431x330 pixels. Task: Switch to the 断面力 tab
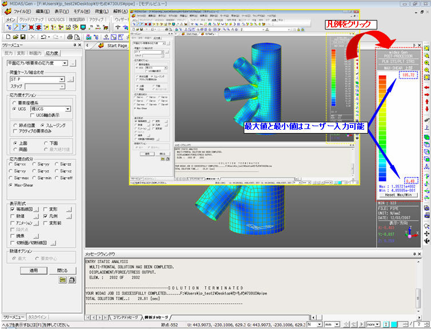tap(35, 53)
